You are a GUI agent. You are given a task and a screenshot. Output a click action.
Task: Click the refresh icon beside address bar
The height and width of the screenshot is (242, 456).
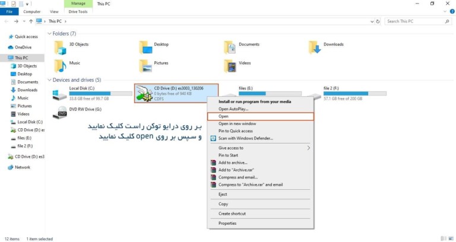(377, 21)
